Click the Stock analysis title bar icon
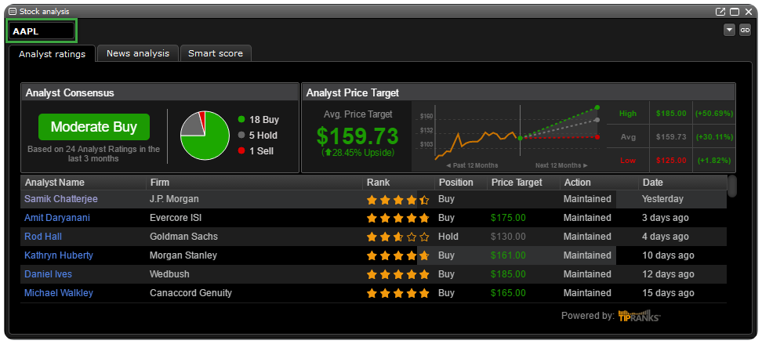Viewport: 762px width, 344px height. click(13, 11)
